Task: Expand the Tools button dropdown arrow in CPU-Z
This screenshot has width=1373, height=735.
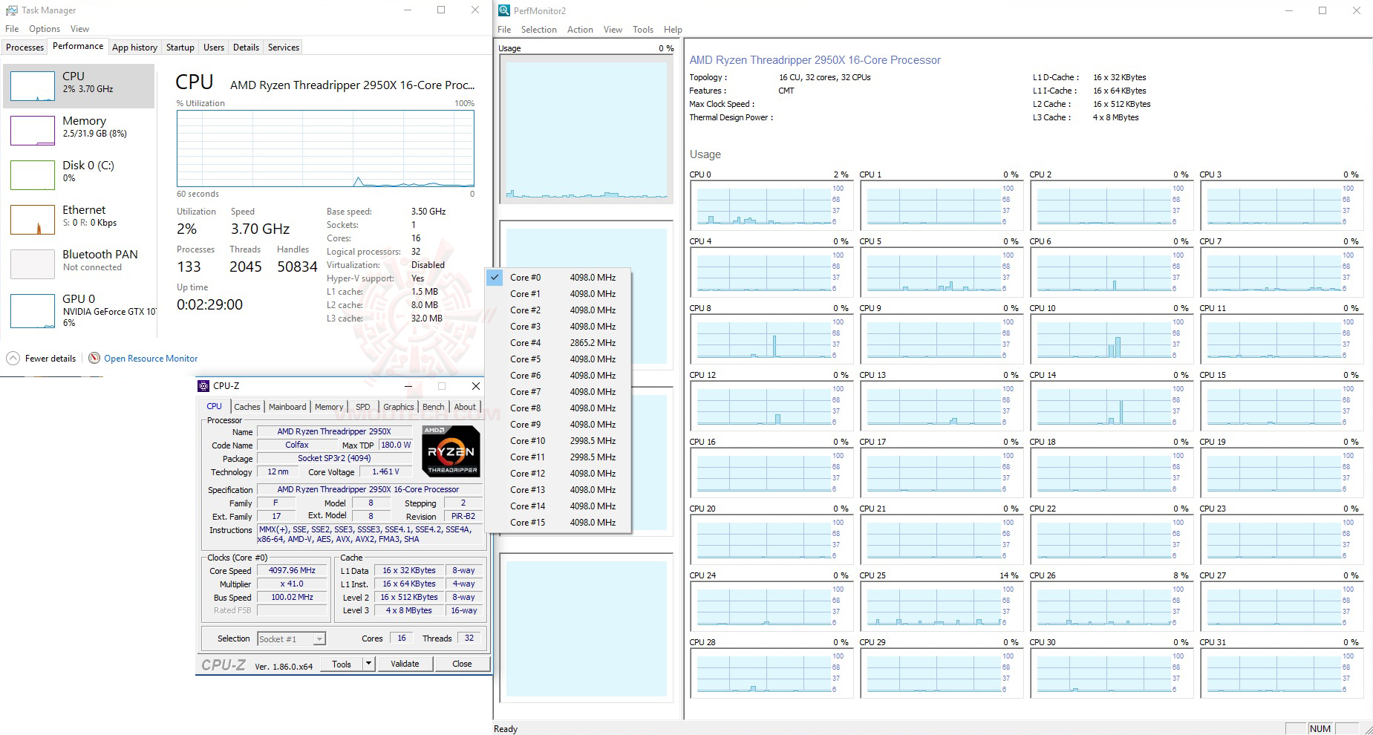Action: [x=368, y=664]
